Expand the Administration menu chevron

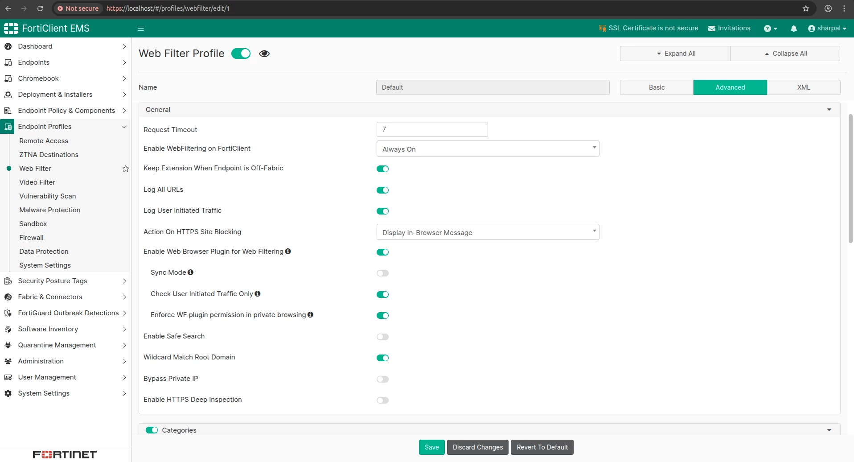tap(124, 361)
